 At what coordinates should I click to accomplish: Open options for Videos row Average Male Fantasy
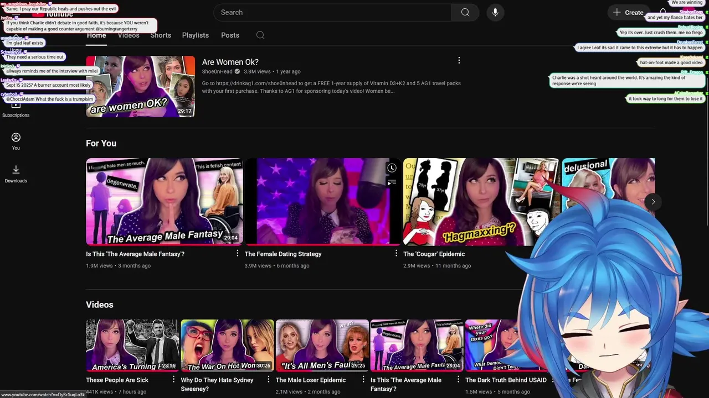point(458,379)
